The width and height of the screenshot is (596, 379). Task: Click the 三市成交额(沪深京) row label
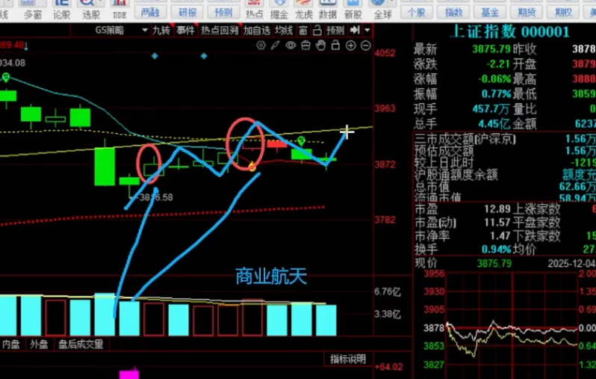(x=465, y=139)
